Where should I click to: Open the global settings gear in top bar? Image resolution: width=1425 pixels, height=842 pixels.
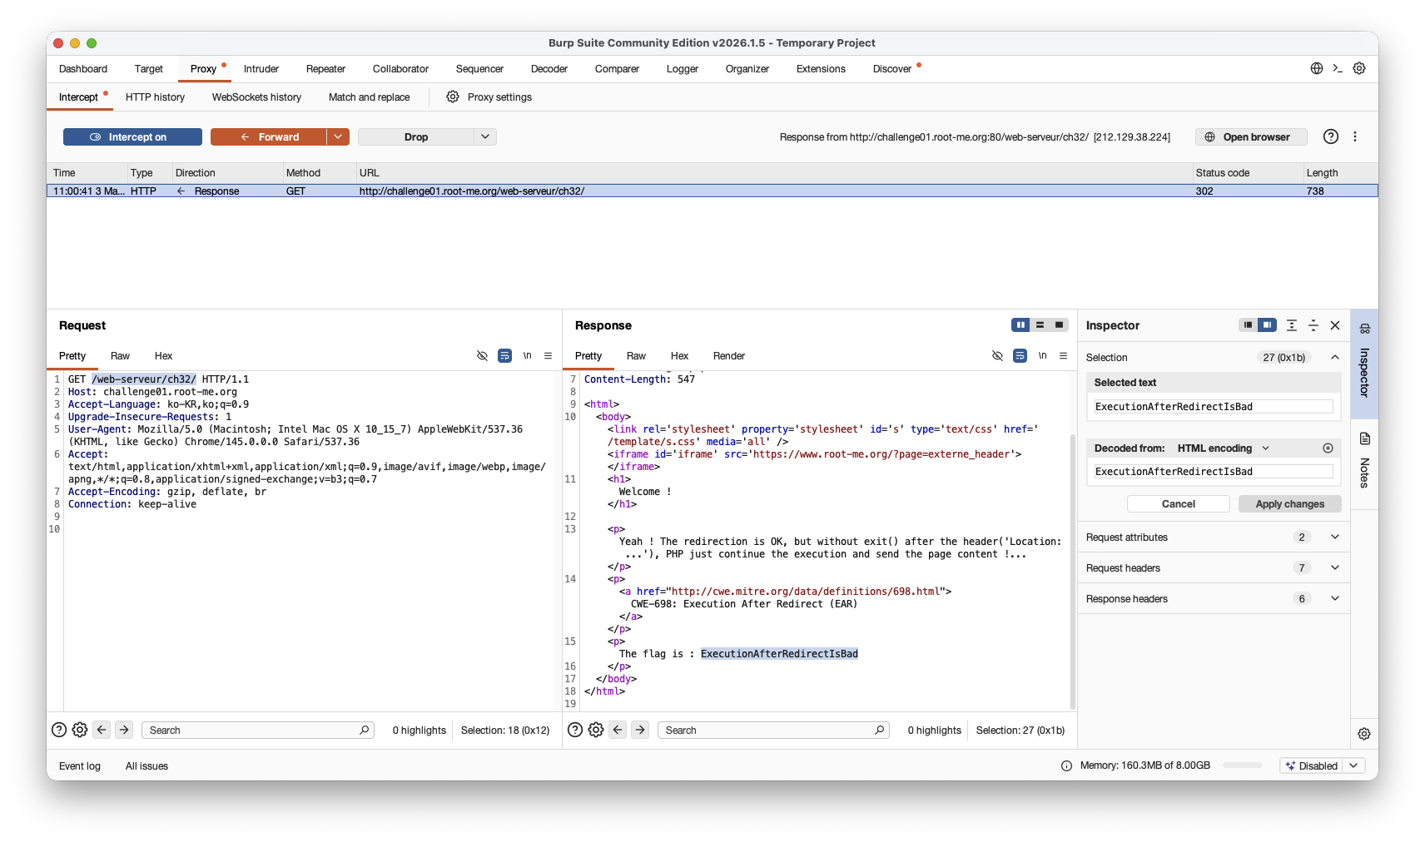point(1359,68)
